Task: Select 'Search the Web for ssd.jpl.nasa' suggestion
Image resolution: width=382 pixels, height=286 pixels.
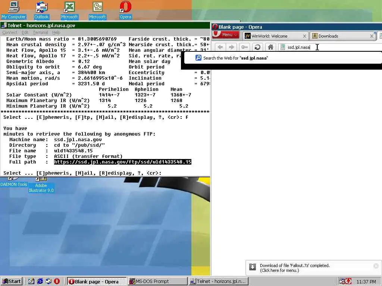Action: [283, 58]
